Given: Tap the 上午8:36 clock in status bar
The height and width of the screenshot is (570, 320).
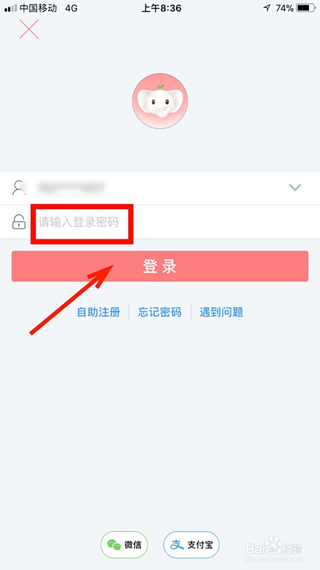Looking at the screenshot, I should (x=161, y=8).
